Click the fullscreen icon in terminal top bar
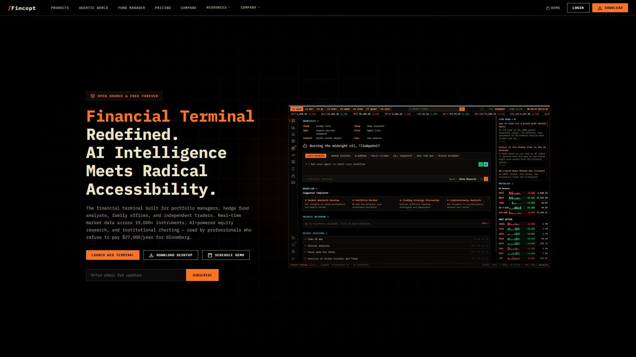Viewport: 636px width, 357px height. pyautogui.click(x=482, y=109)
